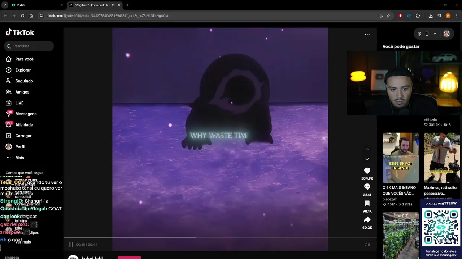Click the 'Maximus, rottweiler possessivo' video title

tap(441, 190)
